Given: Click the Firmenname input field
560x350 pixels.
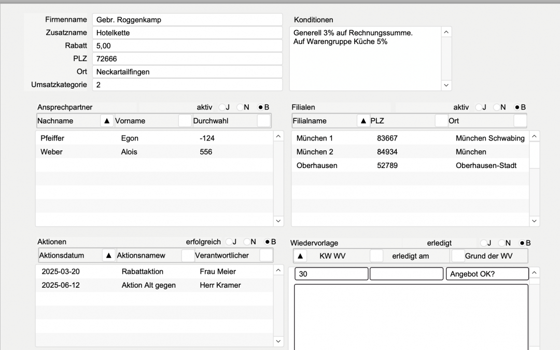Looking at the screenshot, I should [187, 20].
